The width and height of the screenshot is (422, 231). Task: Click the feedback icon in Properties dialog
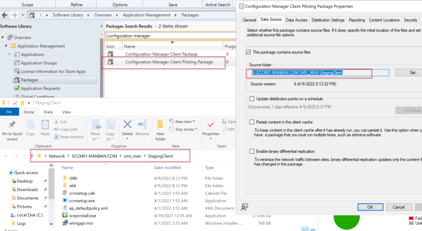pos(244,207)
